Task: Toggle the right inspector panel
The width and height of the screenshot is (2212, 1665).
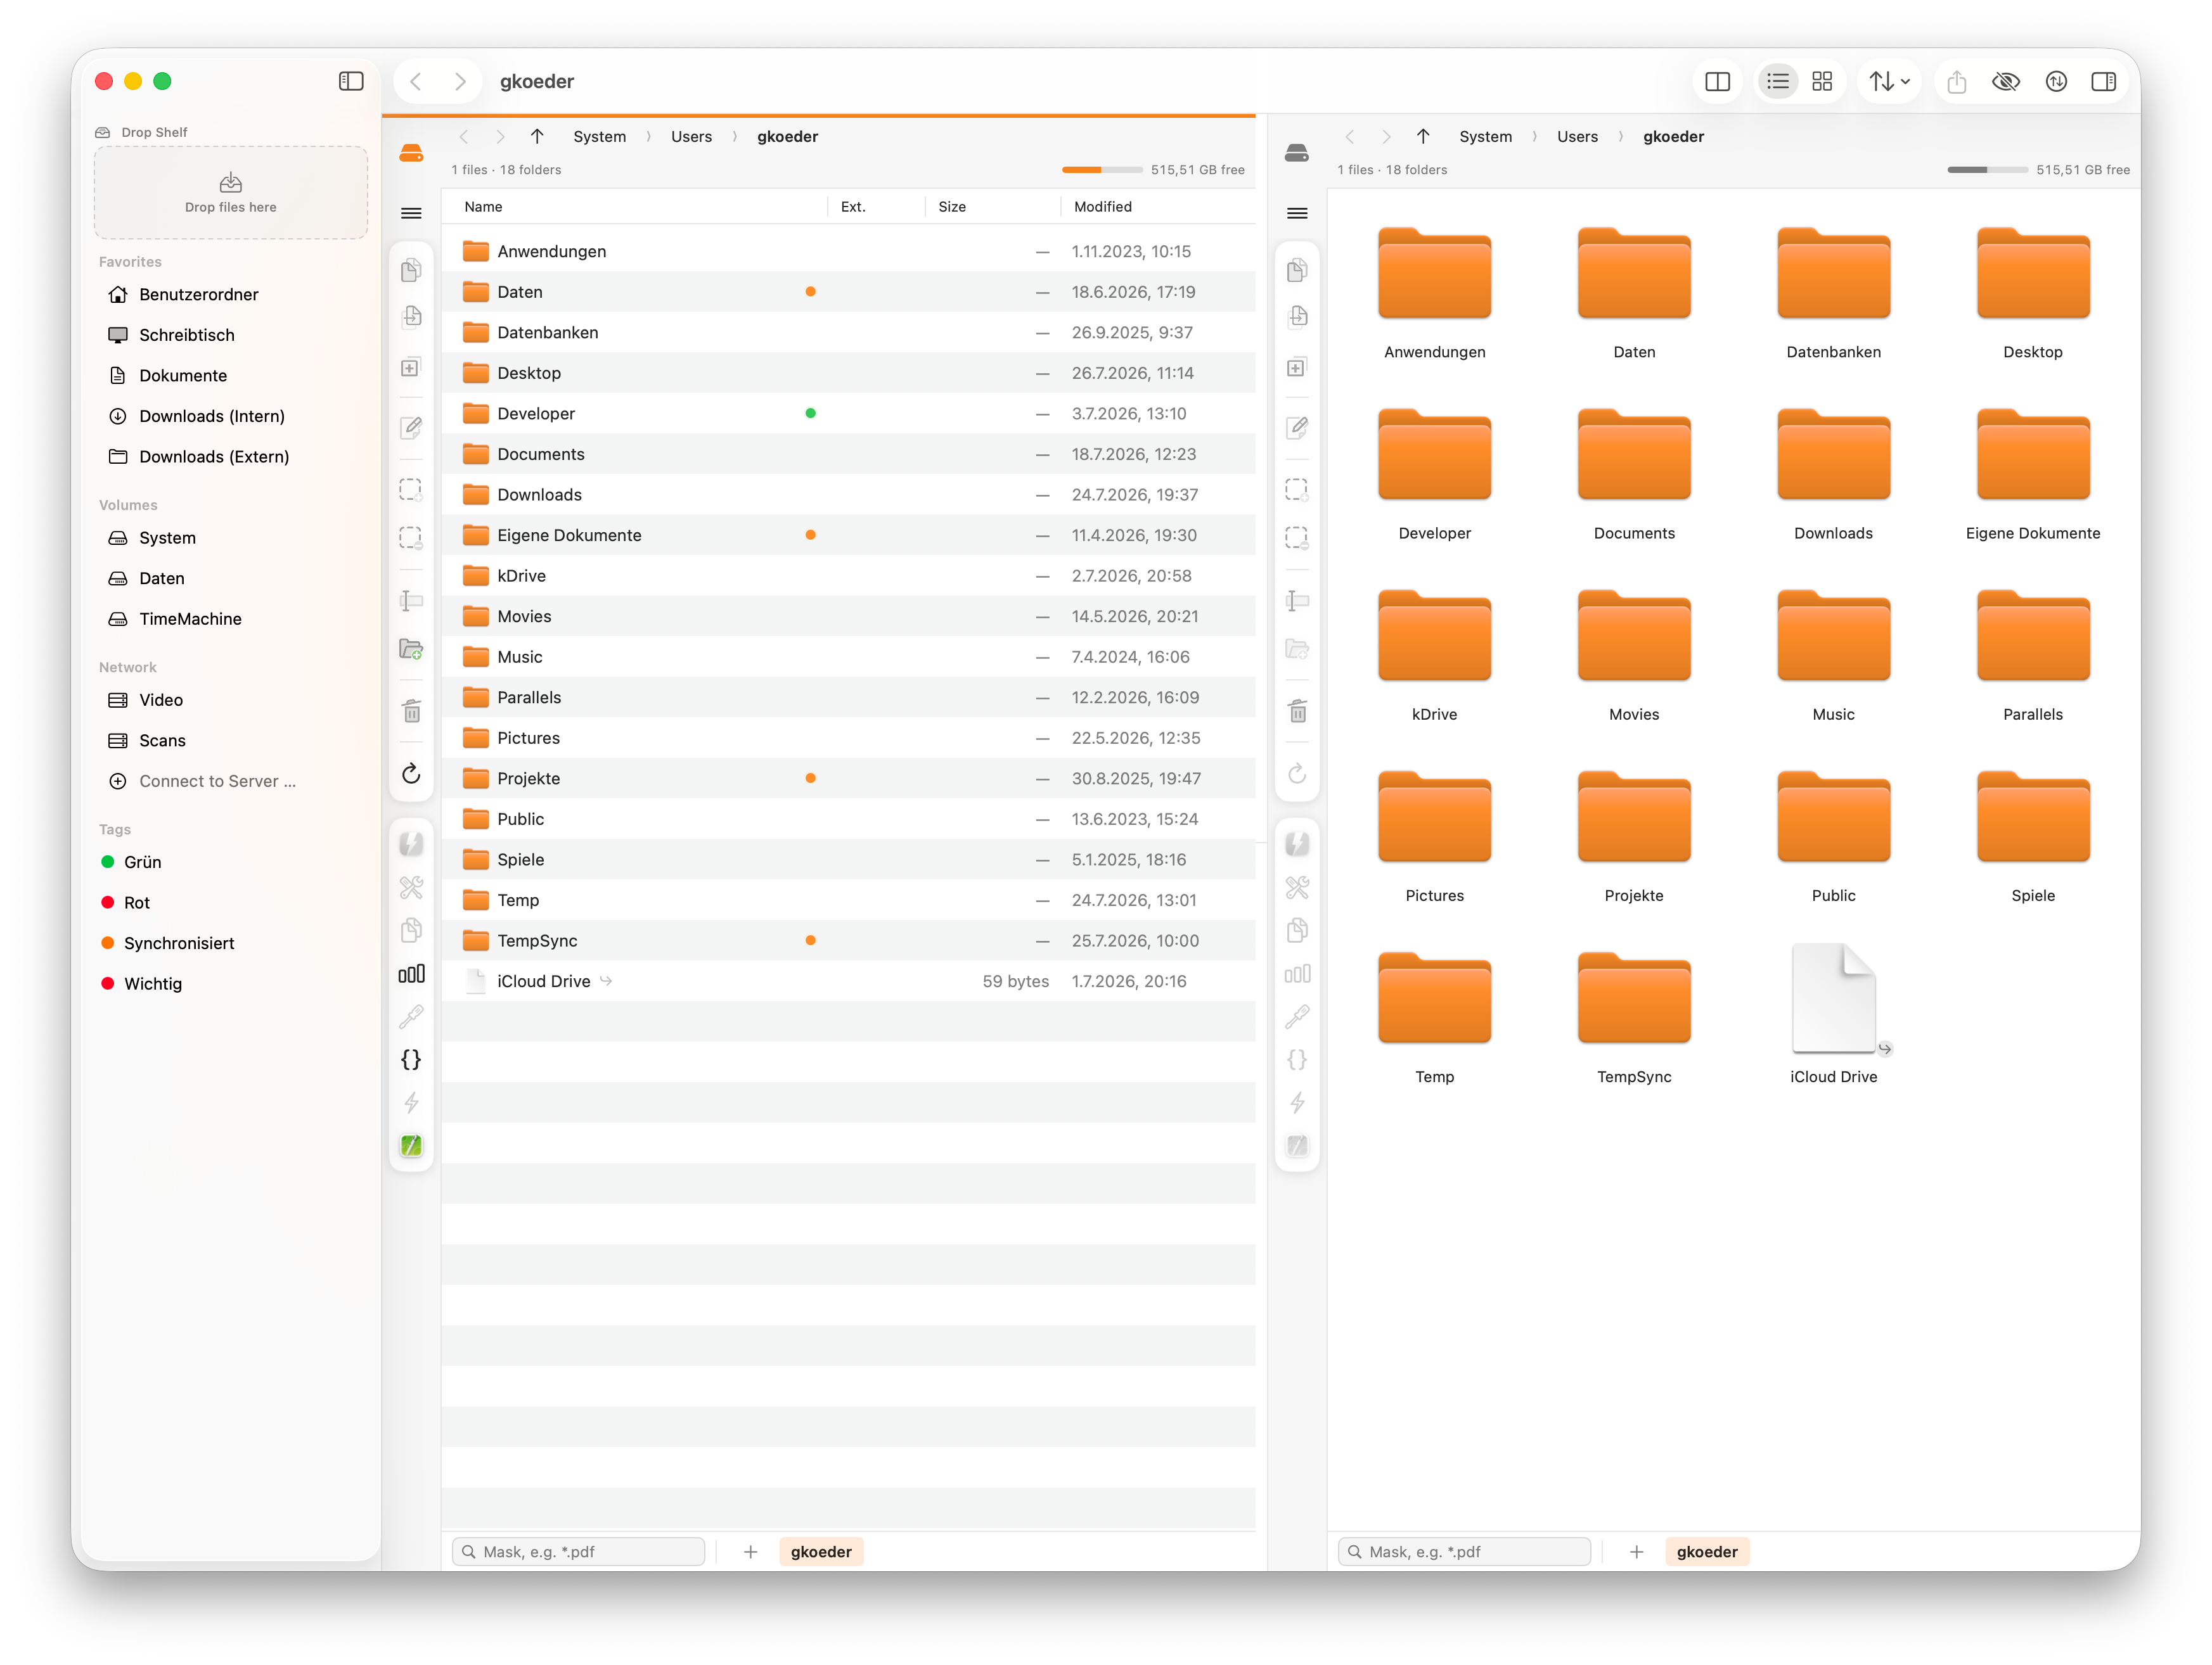Action: (2104, 82)
